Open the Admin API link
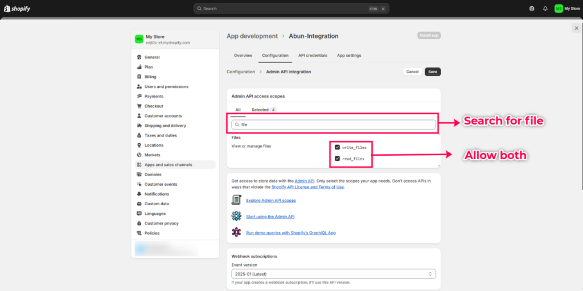The width and height of the screenshot is (583, 291). pyautogui.click(x=305, y=181)
